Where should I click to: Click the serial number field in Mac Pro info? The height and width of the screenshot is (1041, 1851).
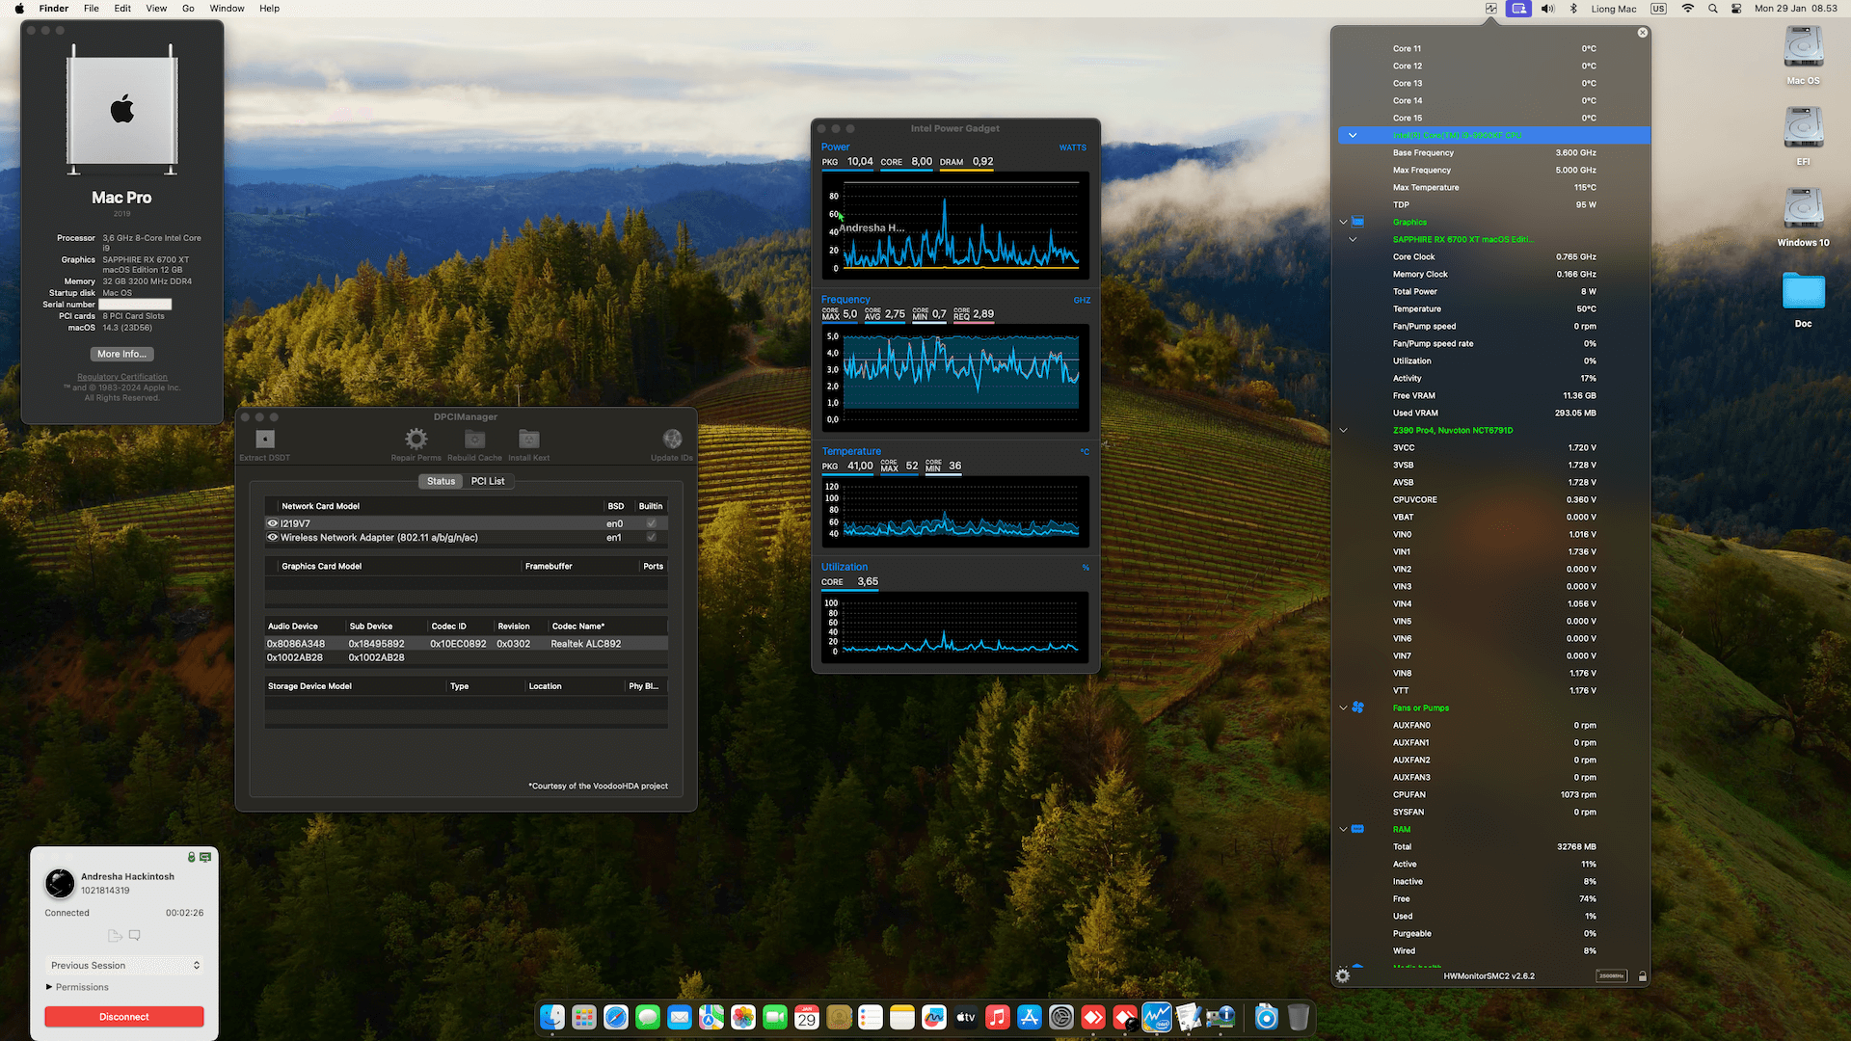point(134,304)
